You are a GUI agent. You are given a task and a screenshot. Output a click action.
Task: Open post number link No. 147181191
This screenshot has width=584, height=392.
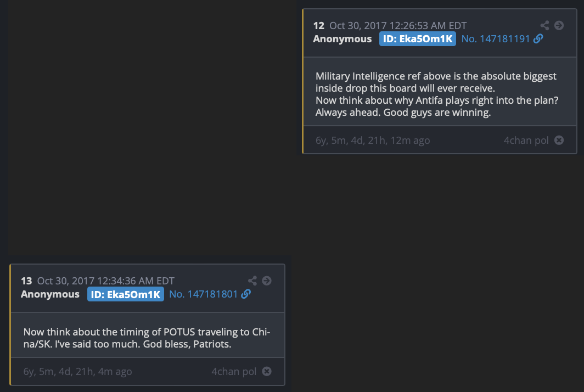tap(495, 39)
